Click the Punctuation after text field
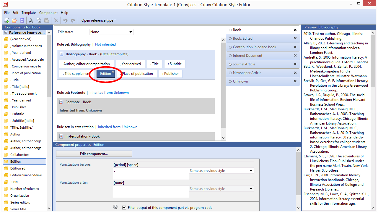The width and height of the screenshot is (378, 213). (151, 192)
